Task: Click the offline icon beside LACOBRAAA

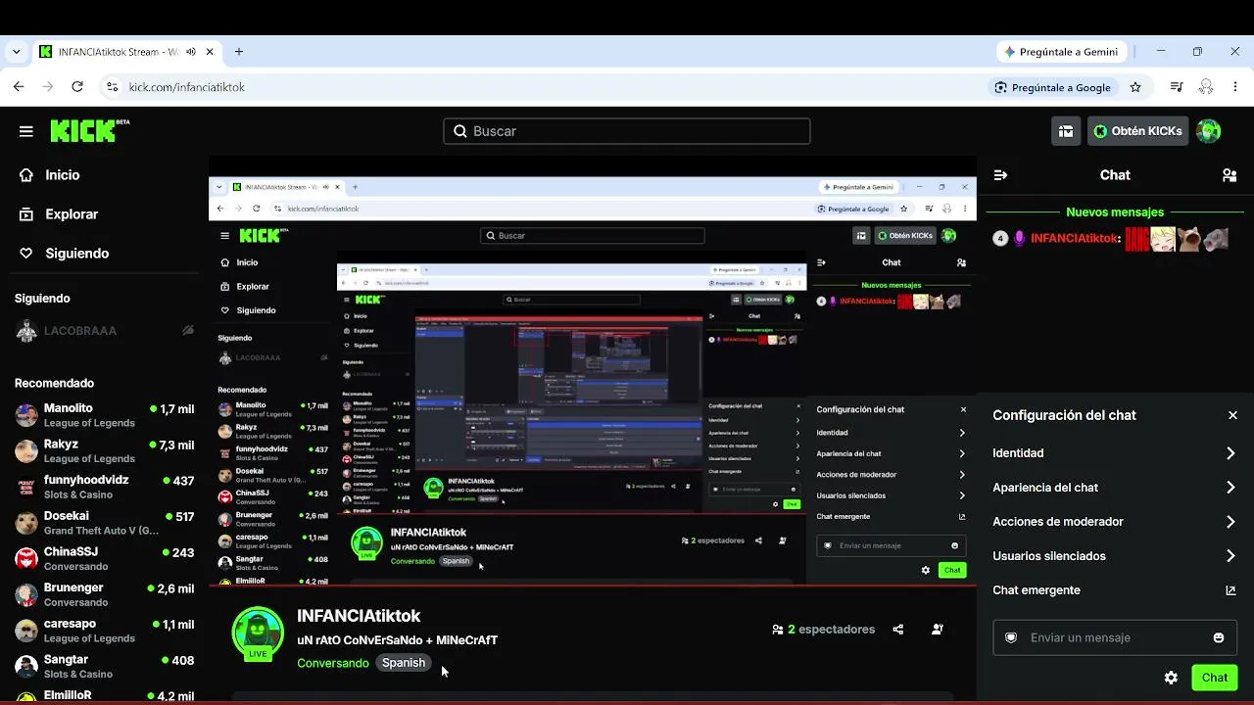Action: (188, 331)
